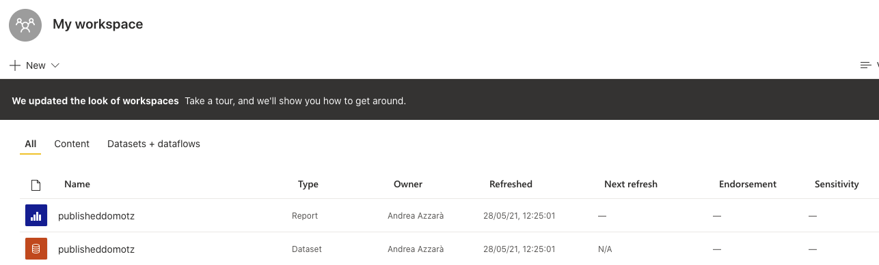Screen dimensions: 879x265
Task: Open the publisheddomotz dataset by name
Action: (x=96, y=249)
